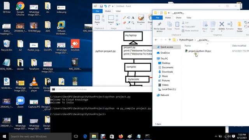
Task: Click Paste shortcut in Explorer ribbon
Action: point(190,31)
